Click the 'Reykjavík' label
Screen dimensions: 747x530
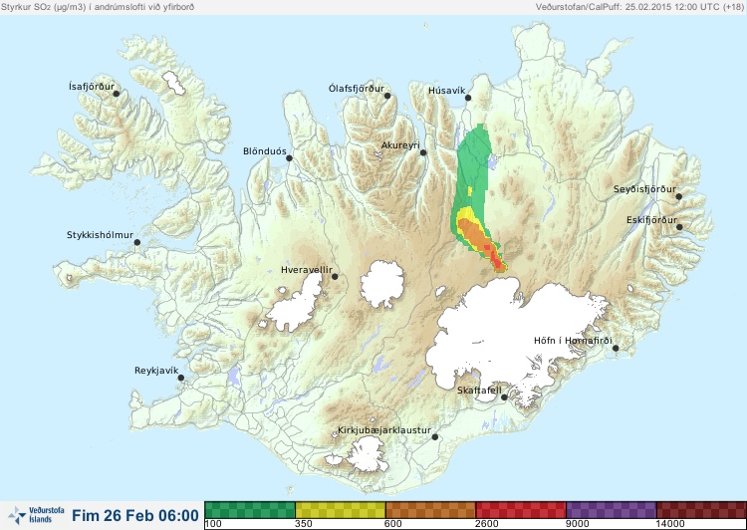[156, 371]
